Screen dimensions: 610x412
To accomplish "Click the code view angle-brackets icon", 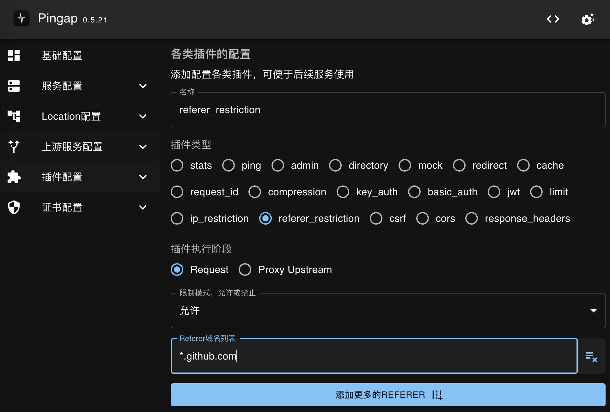I will tap(552, 19).
